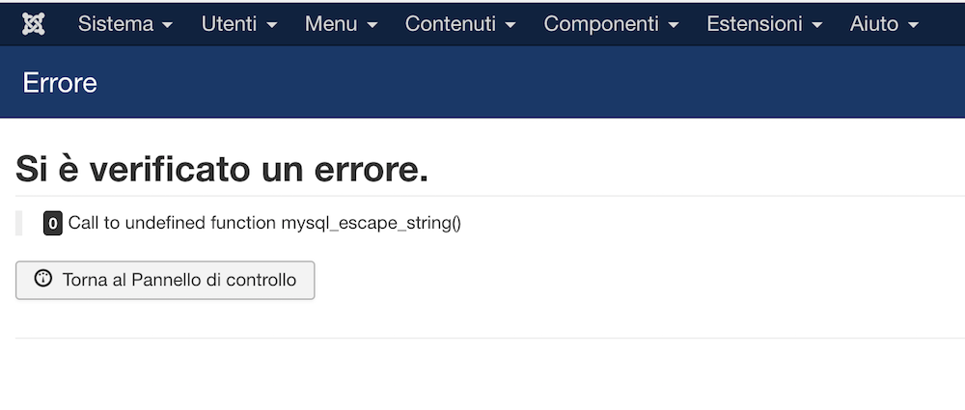Click the Aiuto dropdown caret
965x410 pixels.
tap(913, 25)
